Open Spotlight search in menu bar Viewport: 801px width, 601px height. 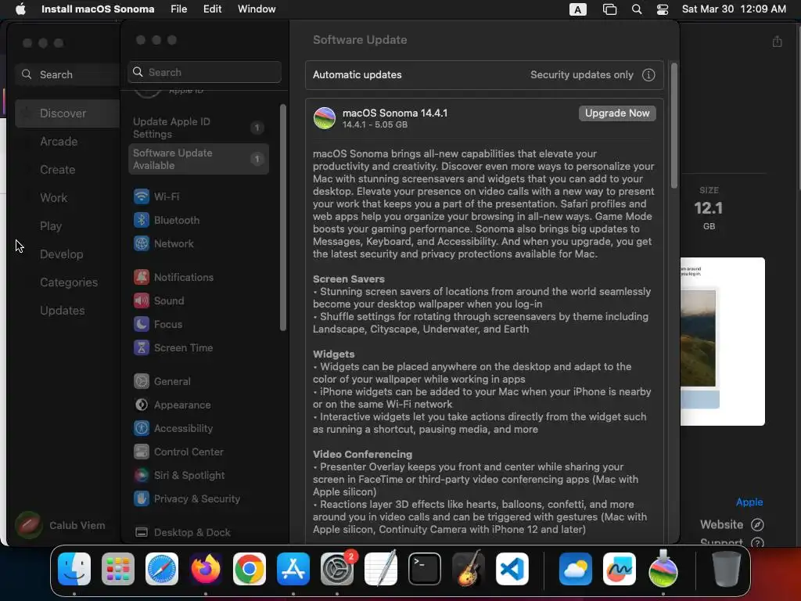pyautogui.click(x=637, y=9)
